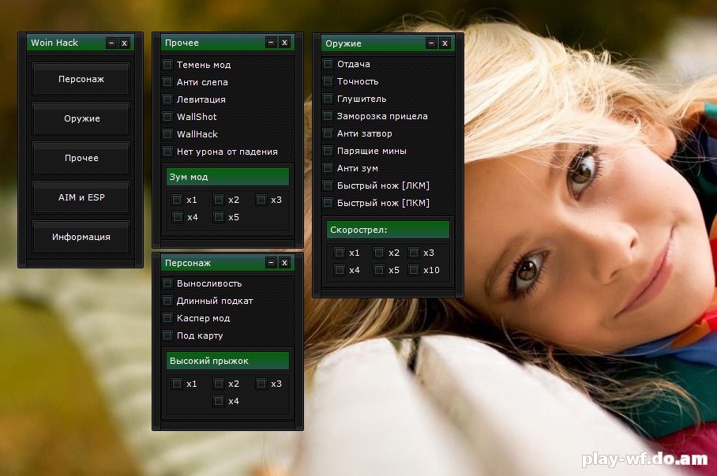Click the Прочее panel title text
The height and width of the screenshot is (476, 717).
pyautogui.click(x=182, y=43)
